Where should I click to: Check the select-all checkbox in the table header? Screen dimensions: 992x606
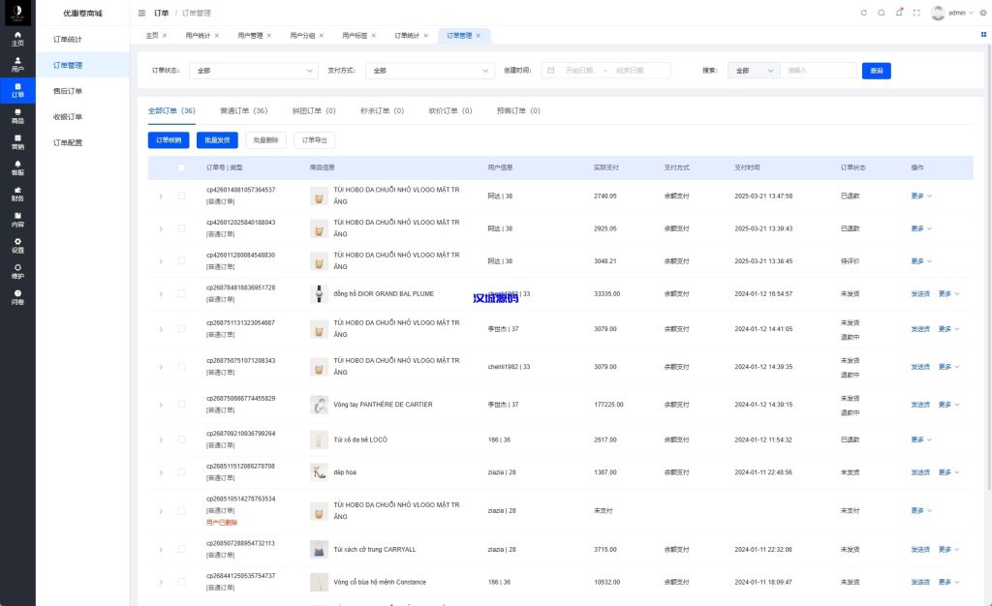pyautogui.click(x=180, y=167)
